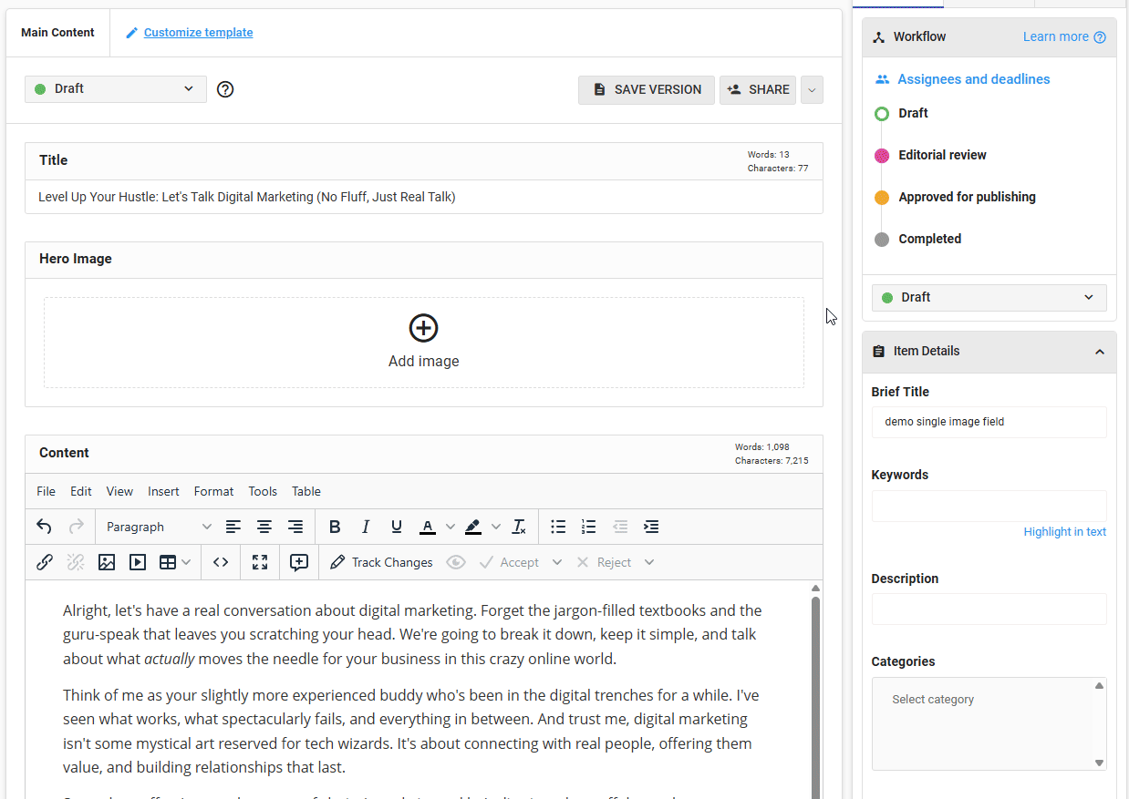This screenshot has width=1129, height=799.
Task: Expand highlight color dropdown arrow
Action: coord(496,527)
